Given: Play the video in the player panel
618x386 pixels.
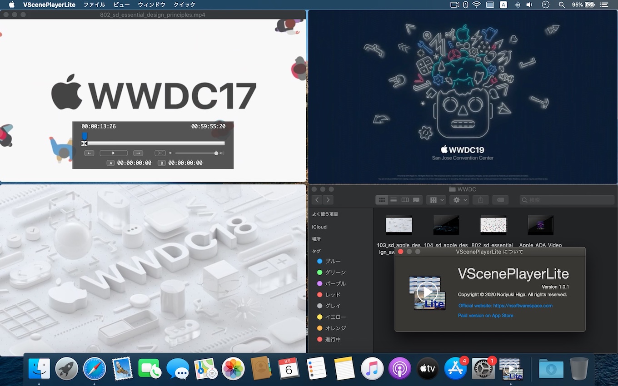Looking at the screenshot, I should tap(114, 153).
